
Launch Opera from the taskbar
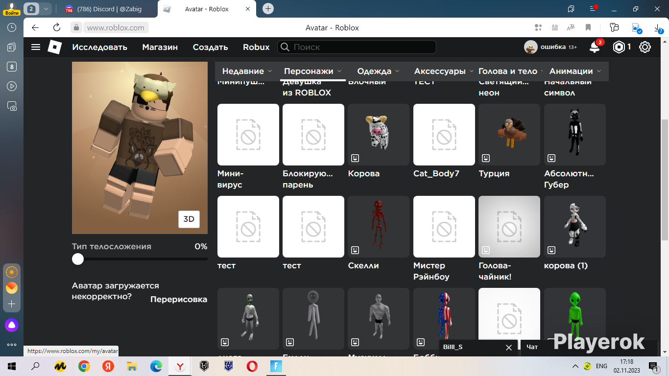(252, 366)
